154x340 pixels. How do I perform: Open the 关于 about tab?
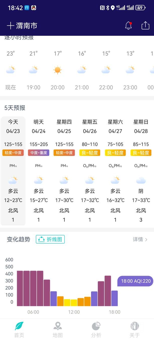(x=135, y=330)
